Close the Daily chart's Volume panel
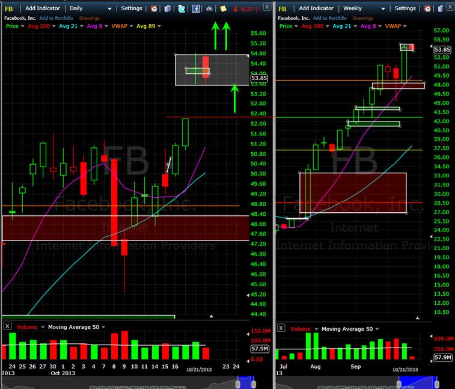Viewport: 455px width, 389px height. 7,326
